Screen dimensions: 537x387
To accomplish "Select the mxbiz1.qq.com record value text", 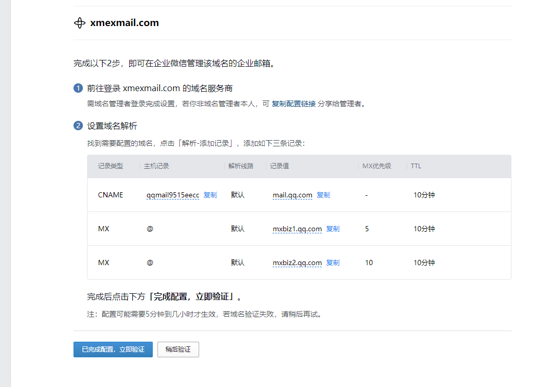I will [297, 229].
